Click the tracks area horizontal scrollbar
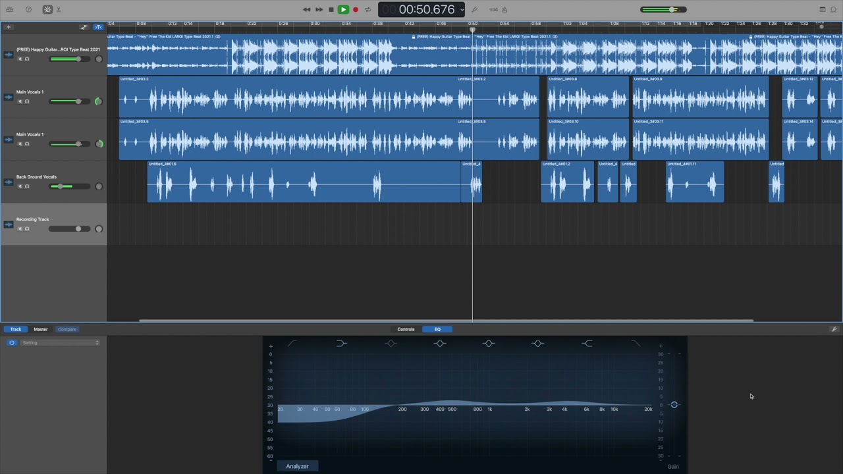 (x=446, y=321)
